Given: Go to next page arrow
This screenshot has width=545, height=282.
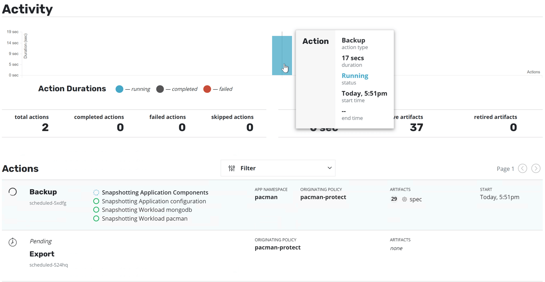Looking at the screenshot, I should click(536, 168).
